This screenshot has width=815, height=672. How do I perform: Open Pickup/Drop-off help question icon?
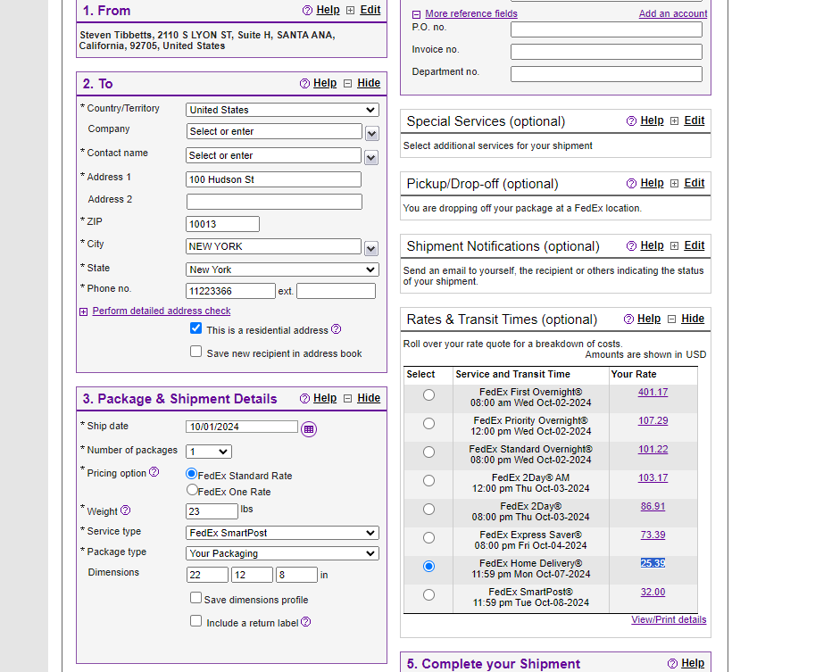[631, 184]
